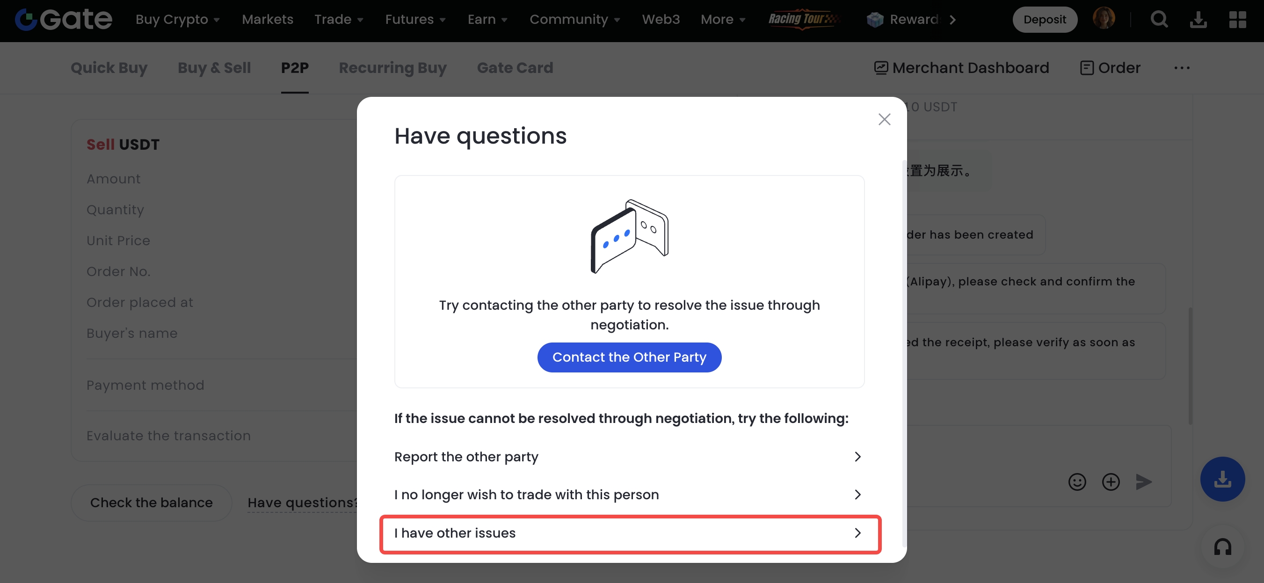Screen dimensions: 1264x583
Task: Expand the Buy Crypto dropdown menu
Action: point(178,20)
